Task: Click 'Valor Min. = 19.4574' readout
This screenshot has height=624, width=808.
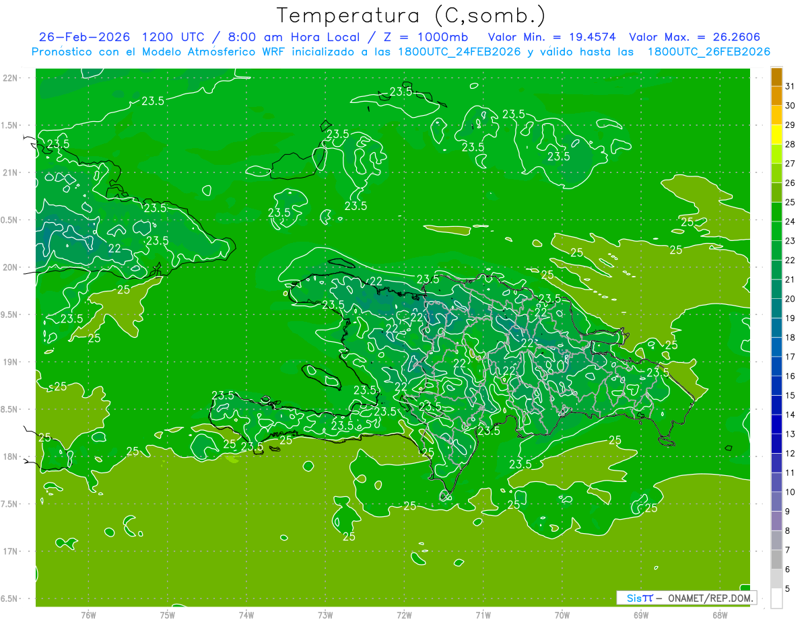Action: coord(553,37)
